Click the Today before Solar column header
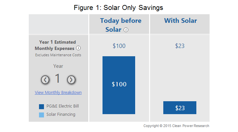238x132 pixels. coord(121,25)
